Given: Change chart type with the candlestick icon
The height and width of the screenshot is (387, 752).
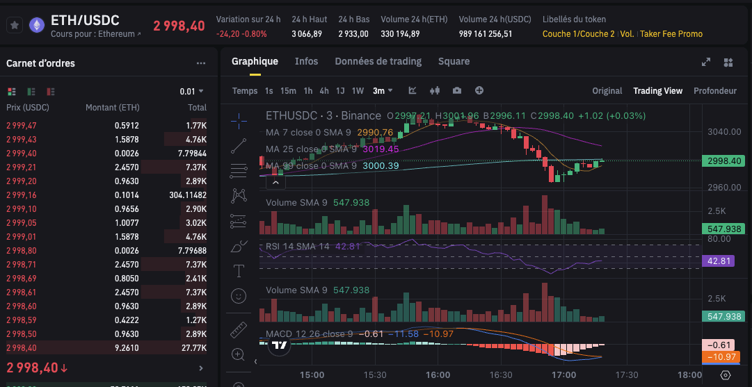Looking at the screenshot, I should (435, 90).
